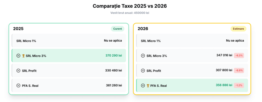Viewport: 262px width, 102px height.
Task: Click SRL Micro 1% row in 2026 card
Action: pos(192,41)
